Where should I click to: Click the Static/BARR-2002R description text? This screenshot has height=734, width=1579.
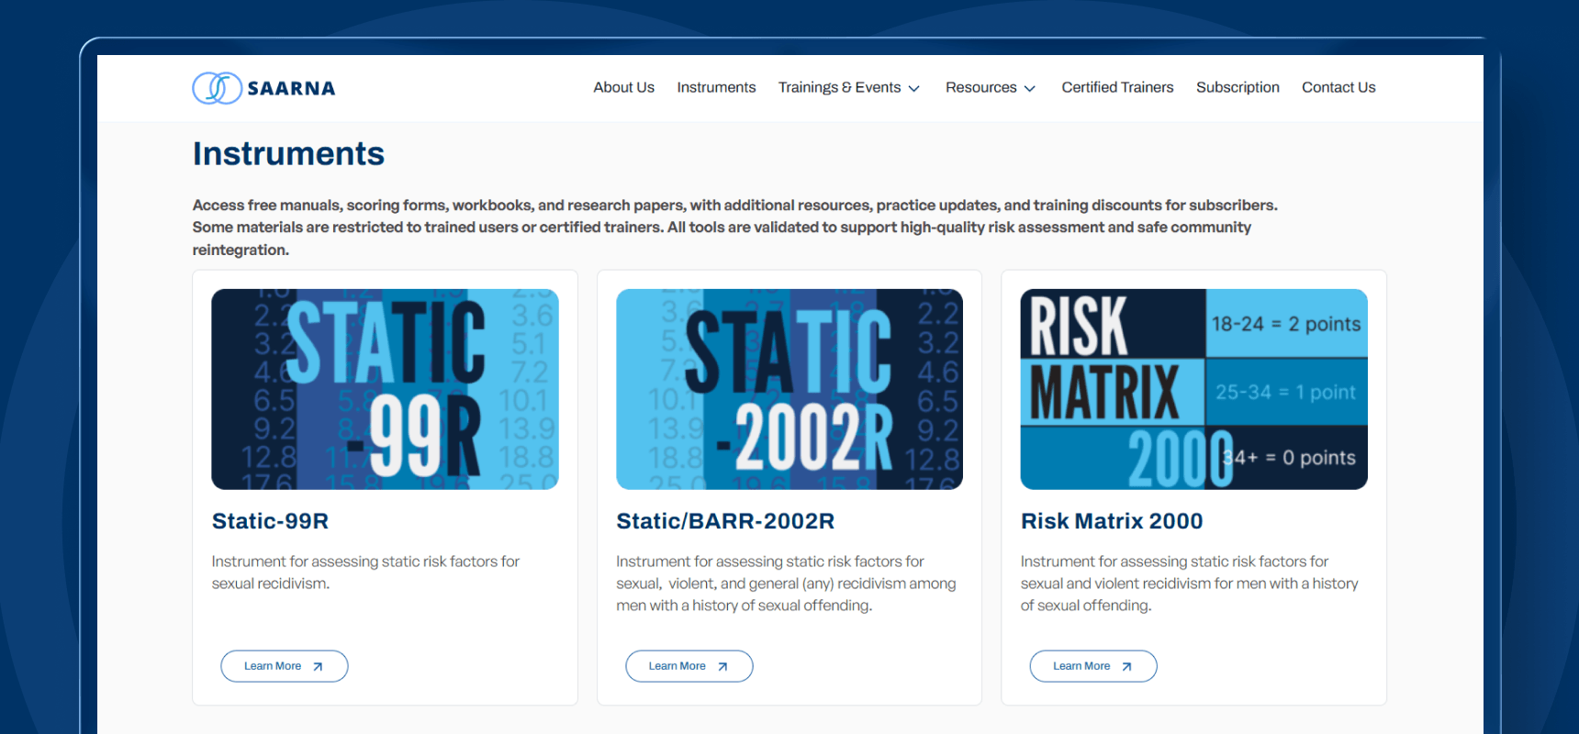tap(786, 584)
